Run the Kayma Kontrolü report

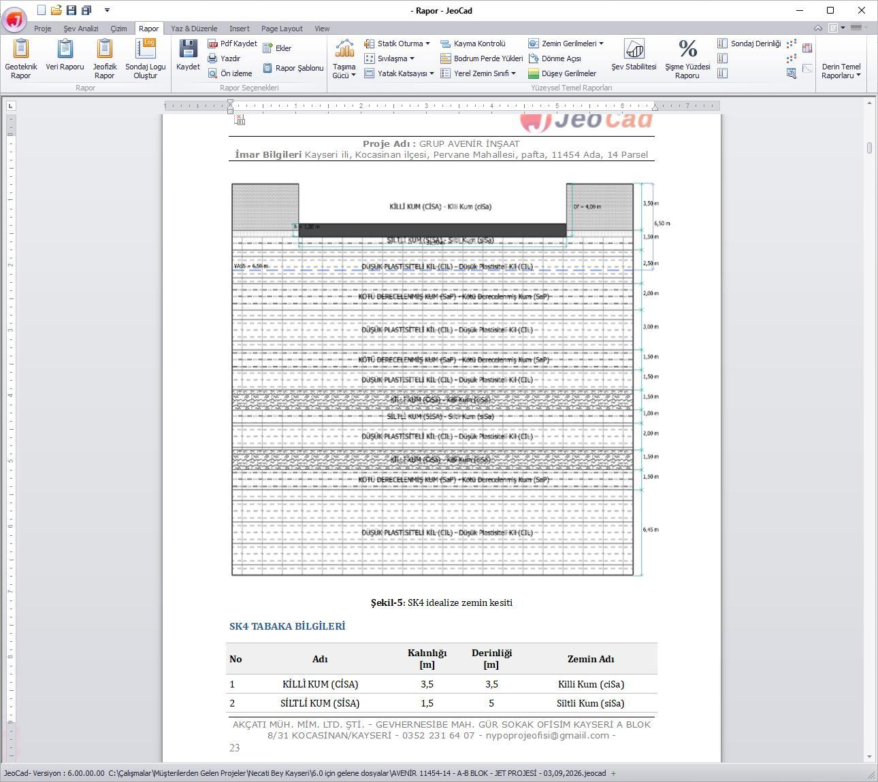(x=473, y=44)
